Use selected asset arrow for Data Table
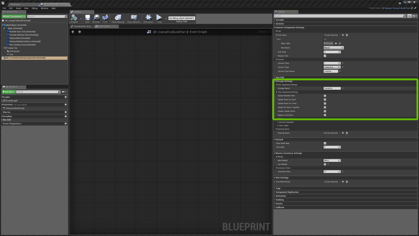Viewport: 419px width, 236px height. tap(336, 43)
